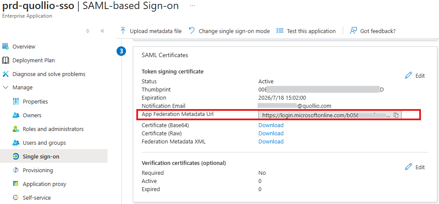439x204 pixels.
Task: Click the Diagnose and solve problems wrench icon
Action: 6,74
